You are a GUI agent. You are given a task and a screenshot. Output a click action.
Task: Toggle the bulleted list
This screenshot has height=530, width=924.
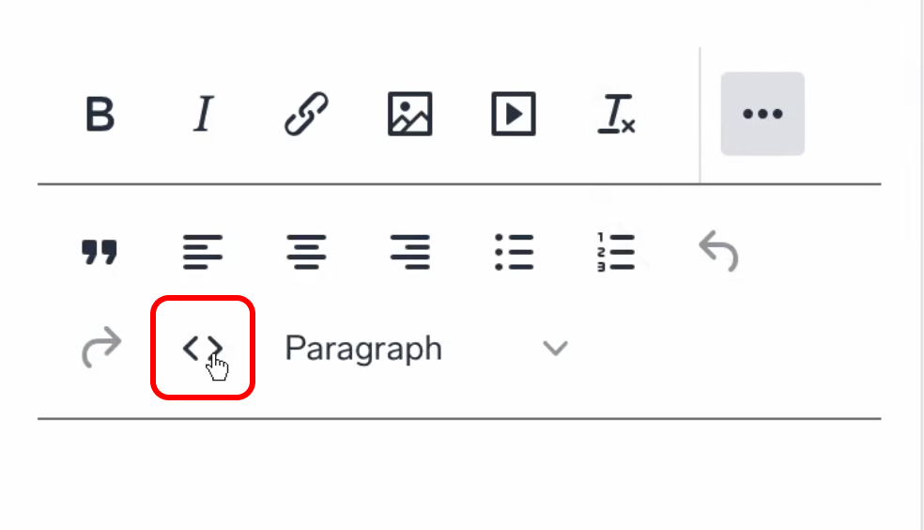pos(514,252)
